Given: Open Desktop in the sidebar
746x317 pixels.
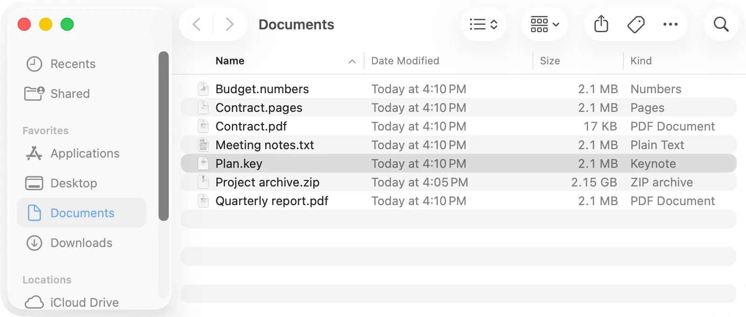Looking at the screenshot, I should (x=82, y=183).
